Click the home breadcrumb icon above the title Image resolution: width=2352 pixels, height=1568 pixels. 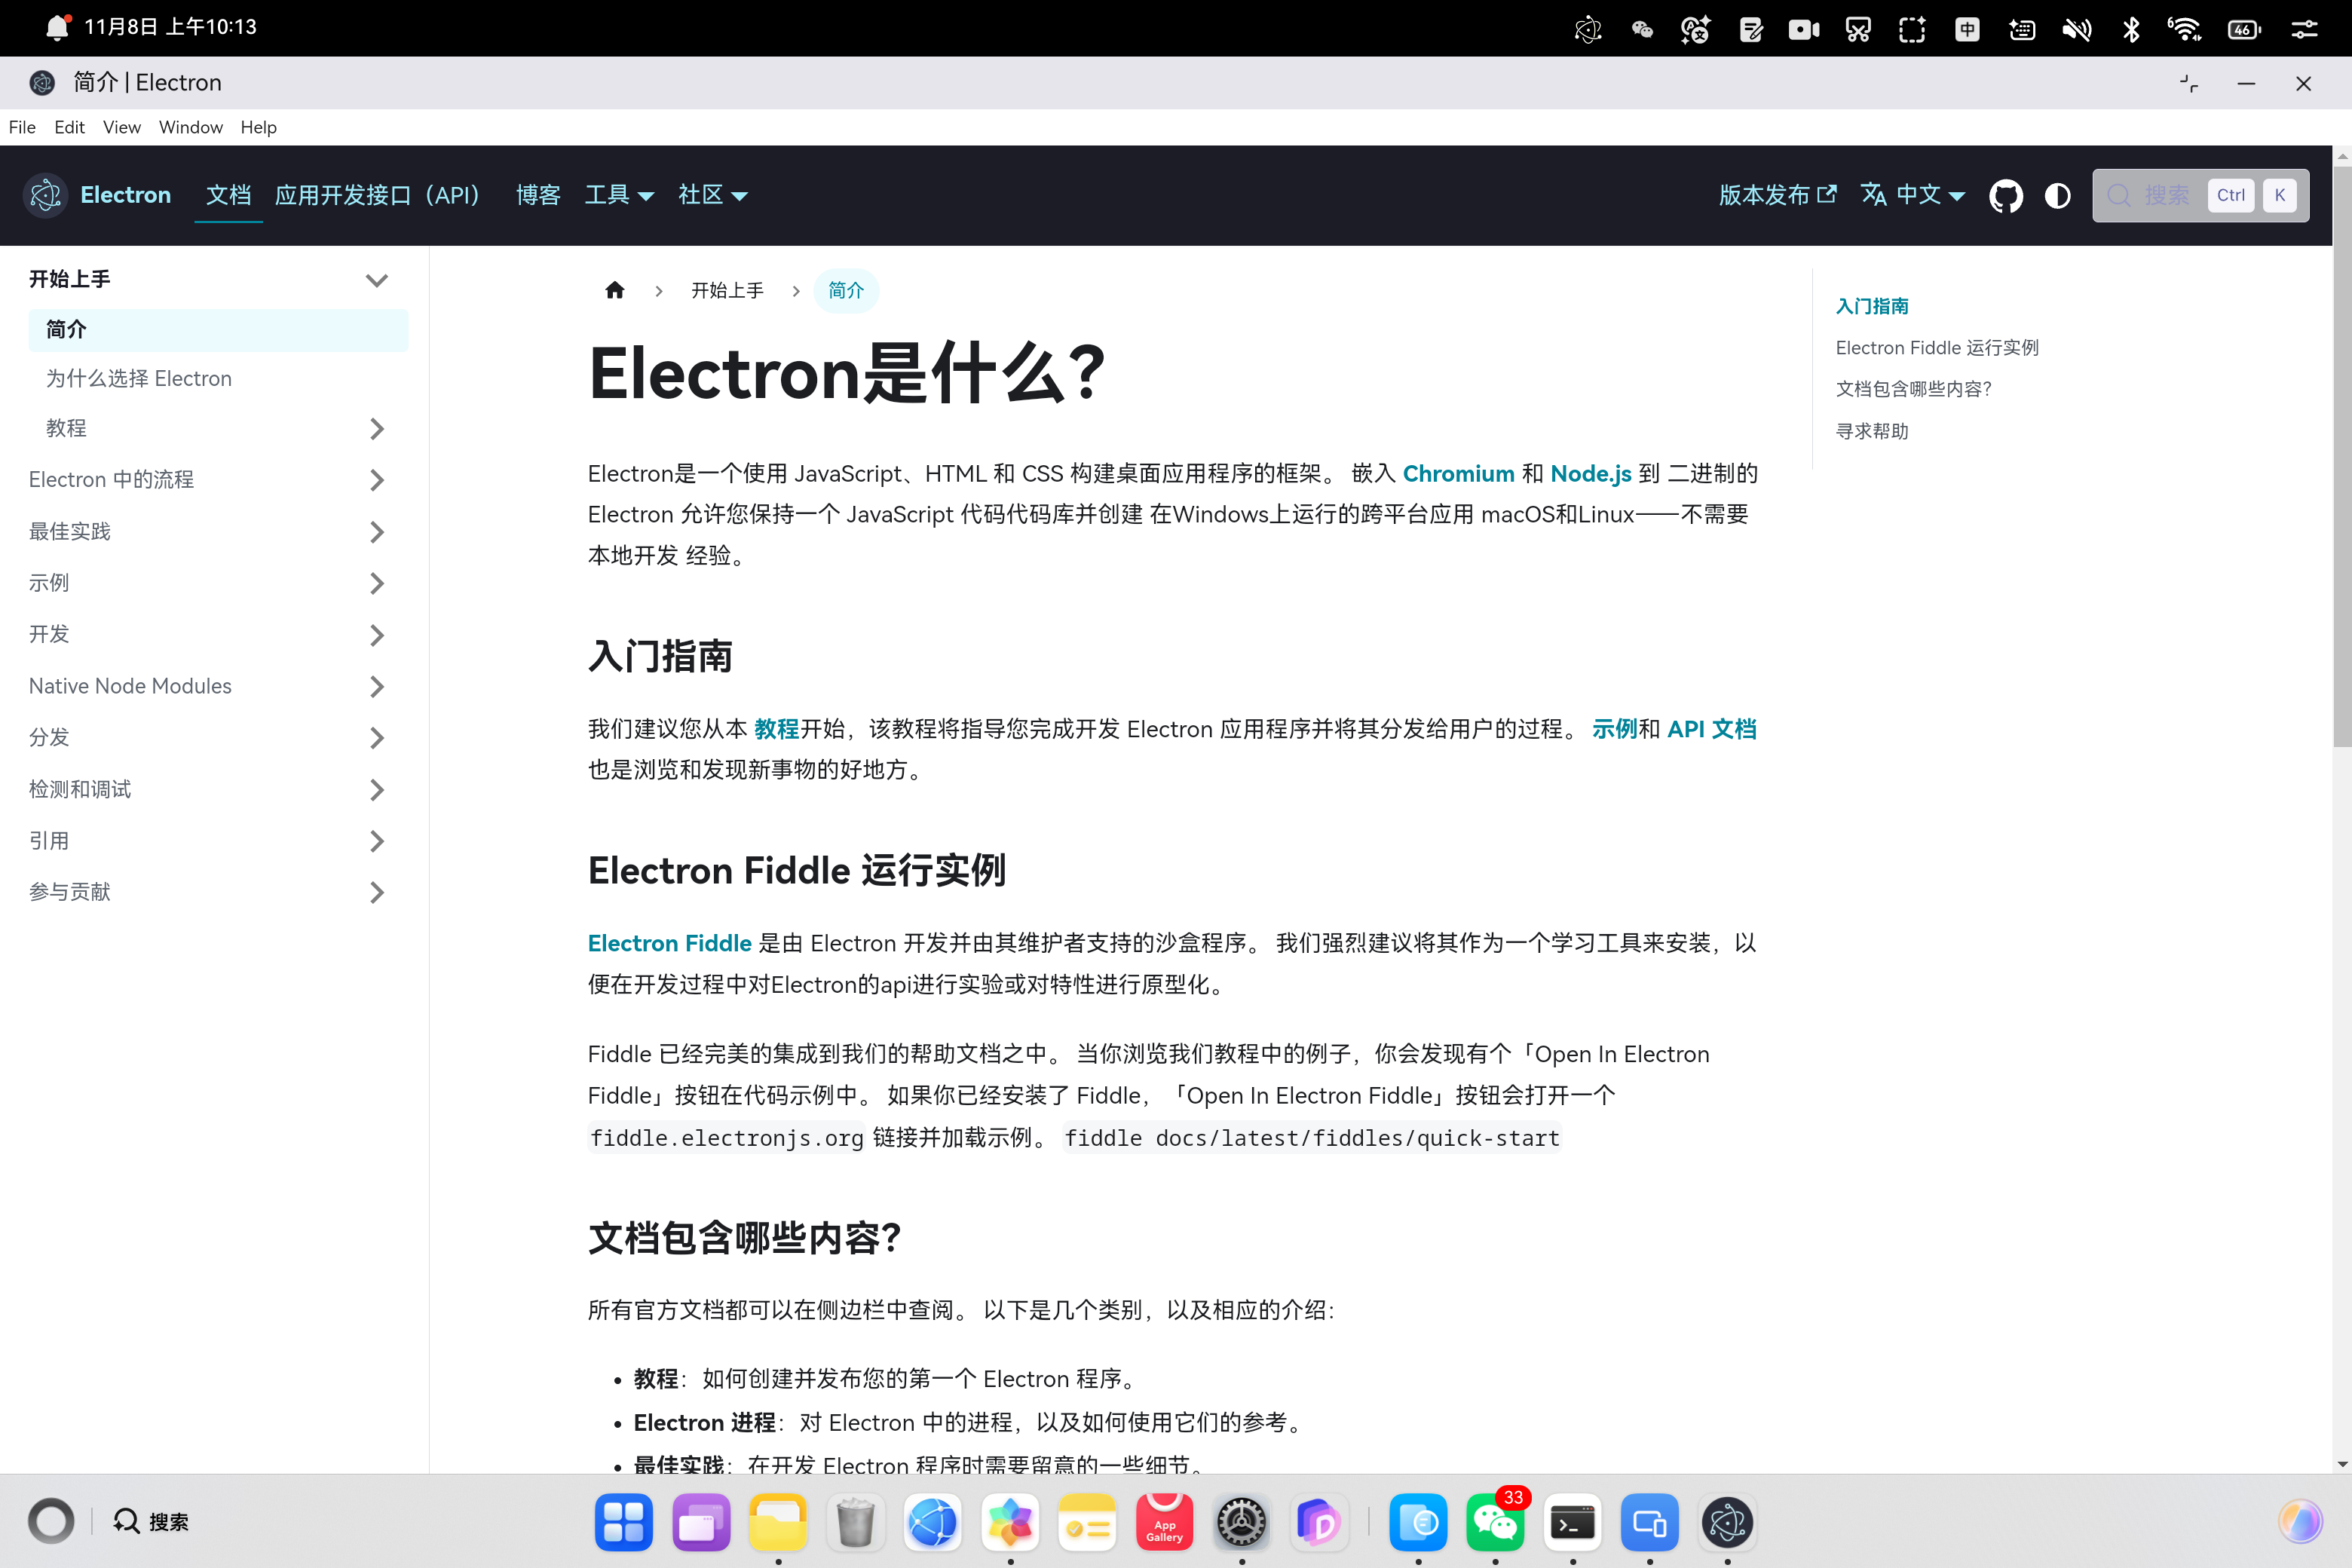[x=615, y=290]
